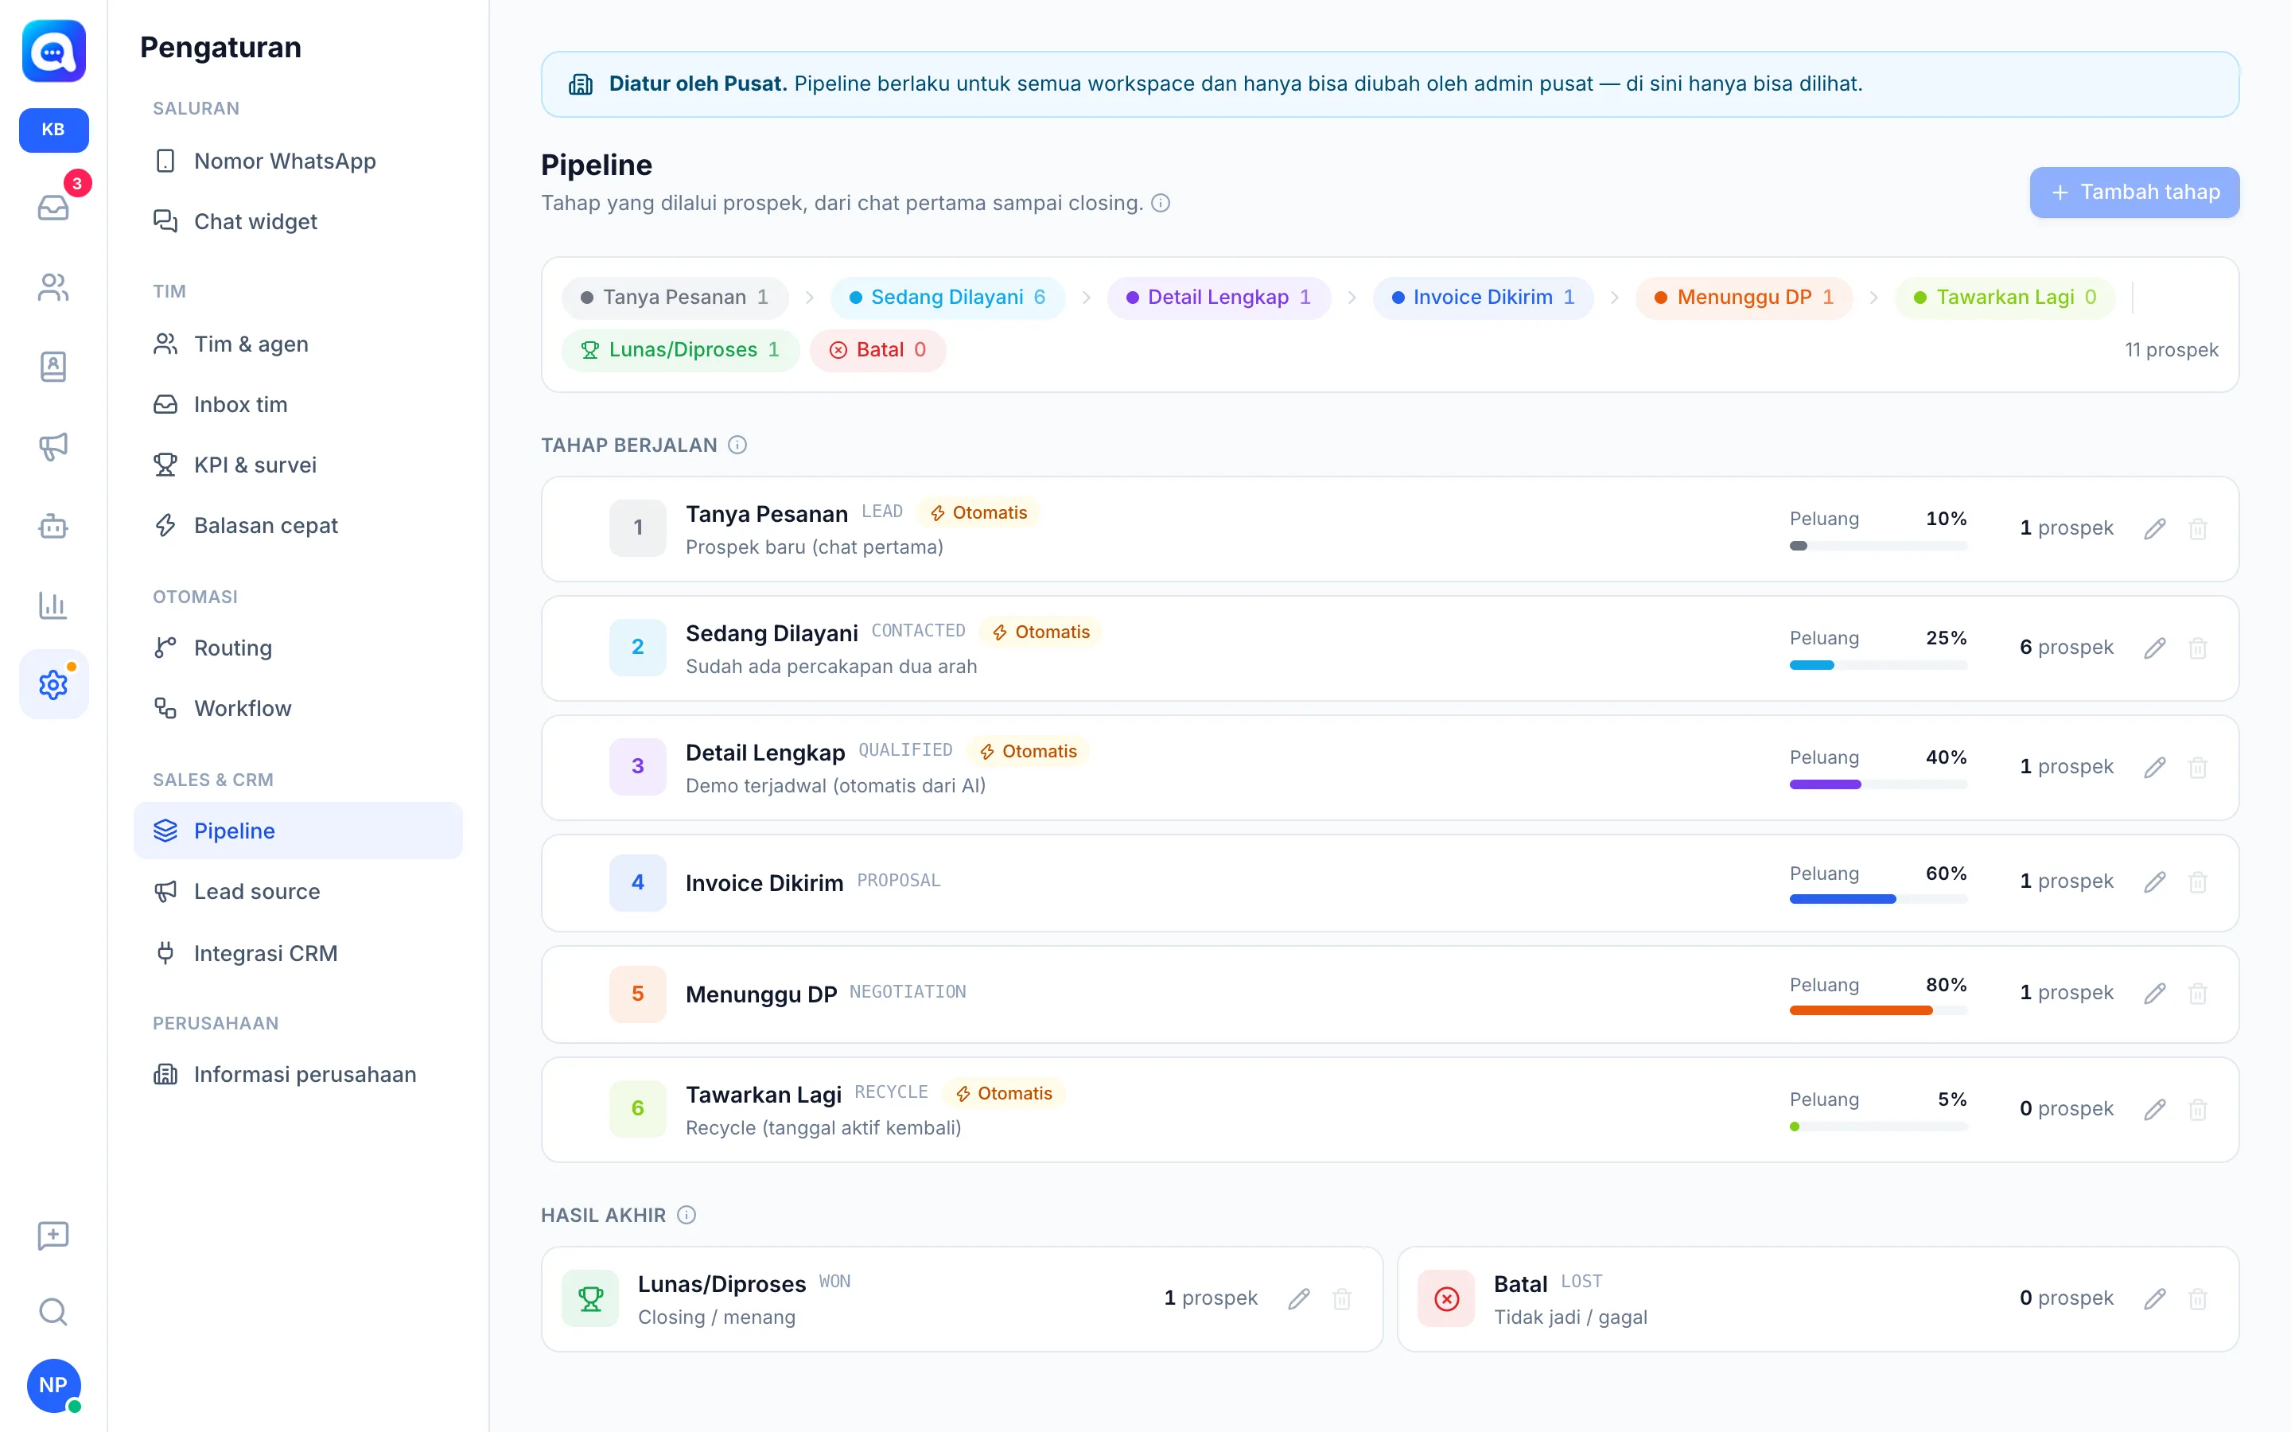Delete the Sedang Dilayani stage trash icon

2197,648
